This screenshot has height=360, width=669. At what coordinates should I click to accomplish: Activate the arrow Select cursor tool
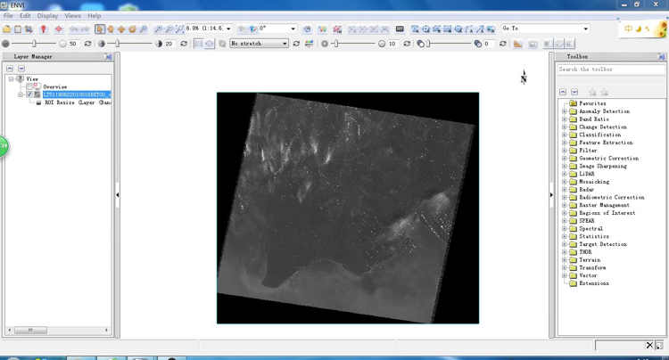pyautogui.click(x=100, y=29)
